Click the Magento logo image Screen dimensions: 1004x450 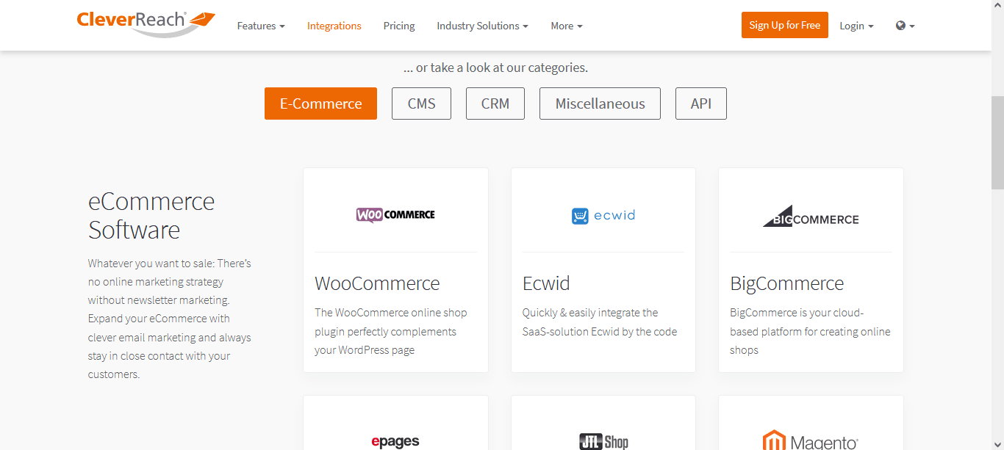tap(811, 440)
